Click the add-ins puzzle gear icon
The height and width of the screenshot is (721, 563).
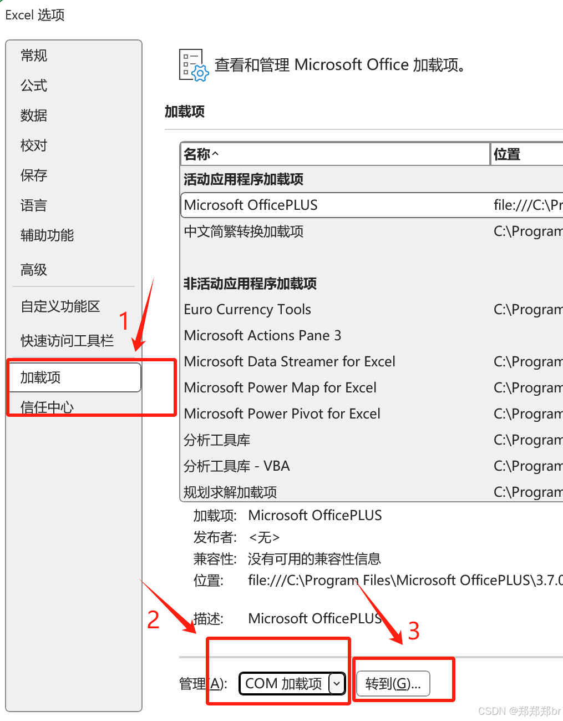pos(191,65)
